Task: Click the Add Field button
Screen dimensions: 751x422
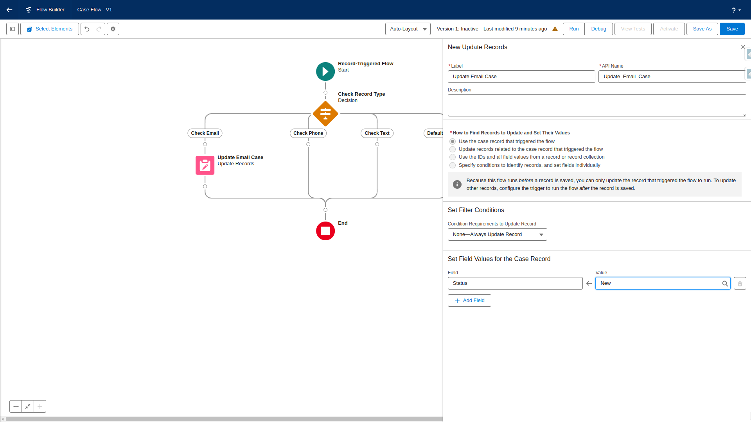Action: 469,300
